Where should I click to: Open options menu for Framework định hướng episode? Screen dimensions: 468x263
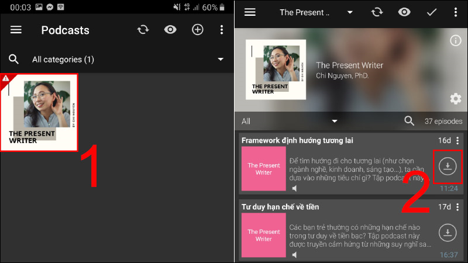457,140
